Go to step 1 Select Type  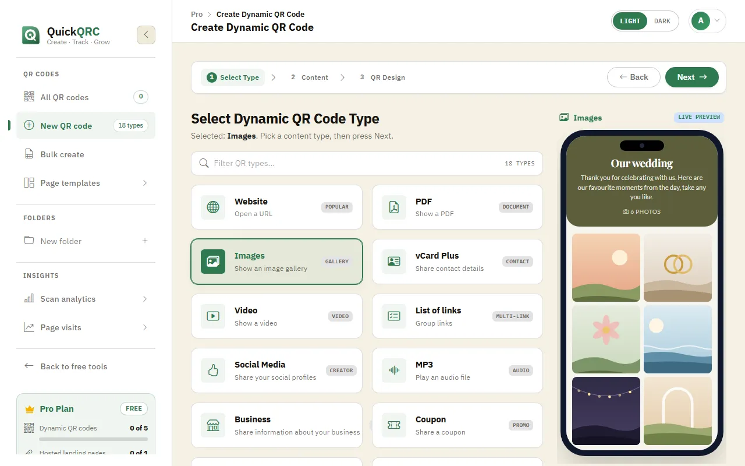pyautogui.click(x=233, y=77)
